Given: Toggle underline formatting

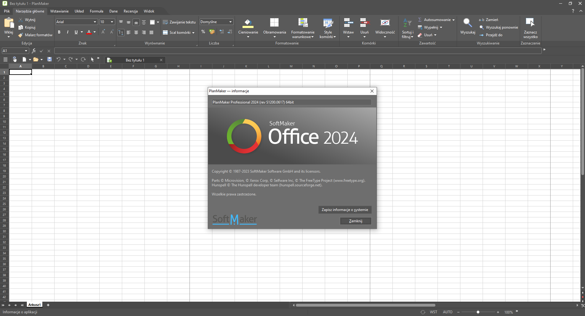Looking at the screenshot, I should (76, 32).
